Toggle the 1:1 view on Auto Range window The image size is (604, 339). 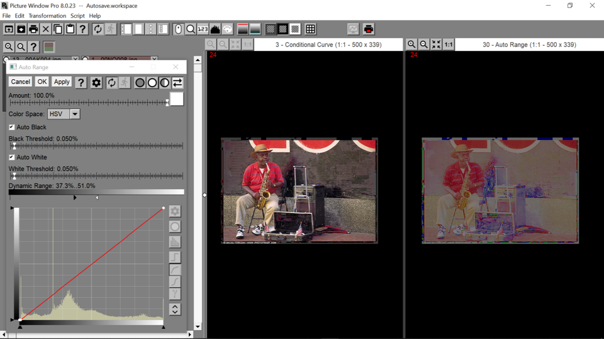[449, 44]
